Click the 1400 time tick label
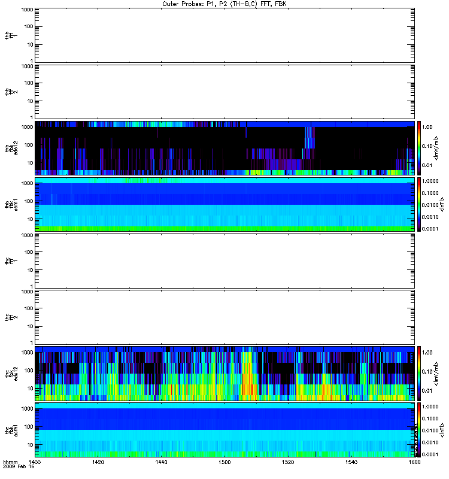 35,462
